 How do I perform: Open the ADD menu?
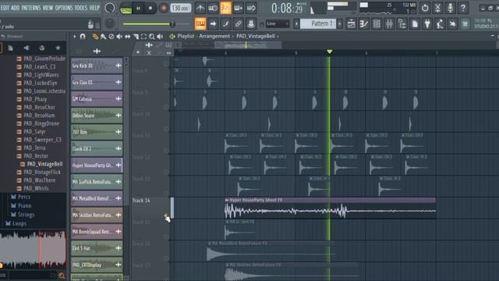click(x=16, y=8)
